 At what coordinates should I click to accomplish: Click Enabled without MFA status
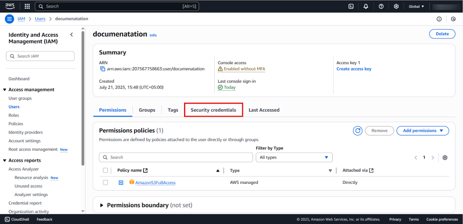241,69
